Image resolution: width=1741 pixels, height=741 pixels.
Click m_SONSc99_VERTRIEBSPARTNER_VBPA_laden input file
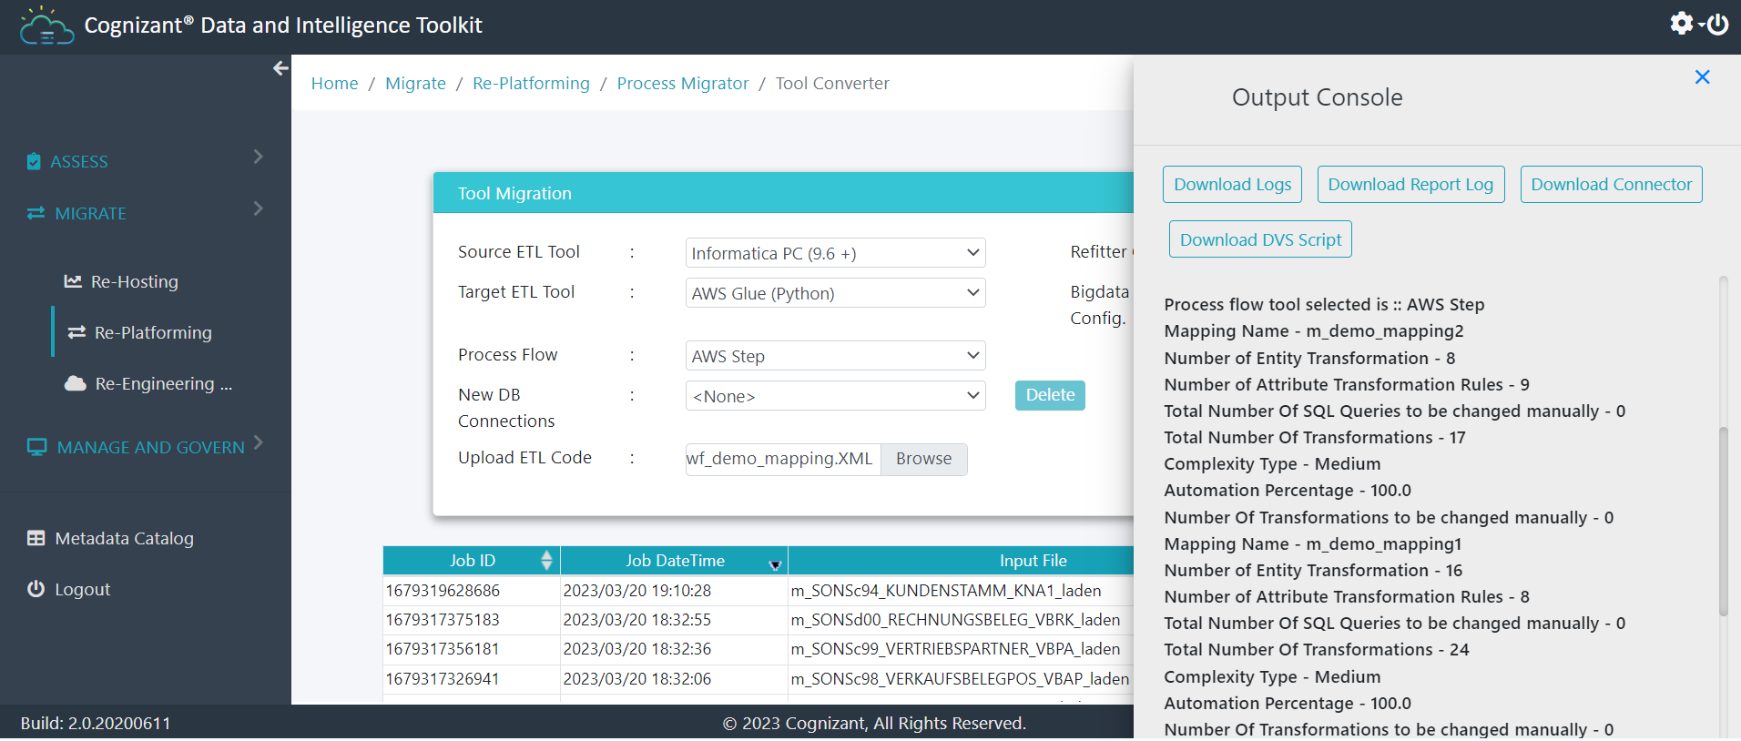click(955, 649)
